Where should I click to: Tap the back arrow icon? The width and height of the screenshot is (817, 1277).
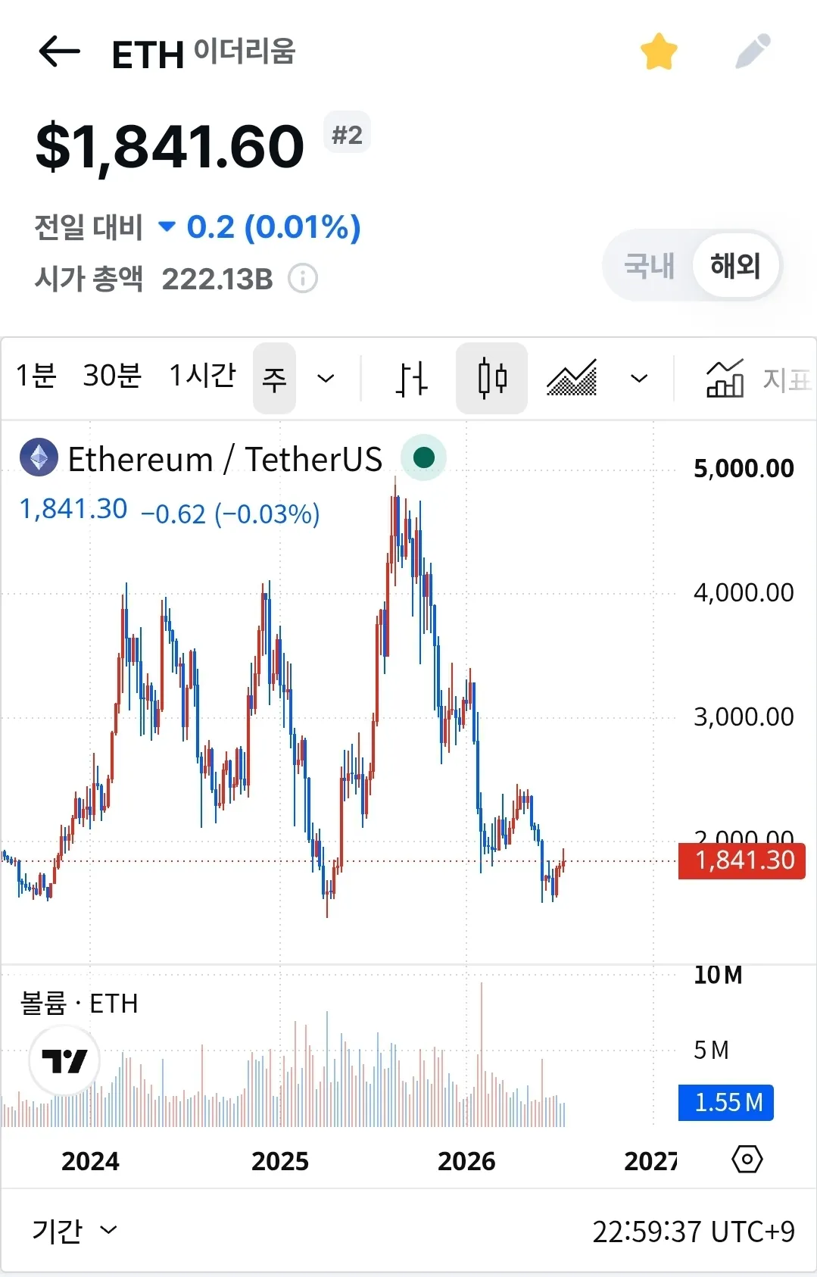59,52
